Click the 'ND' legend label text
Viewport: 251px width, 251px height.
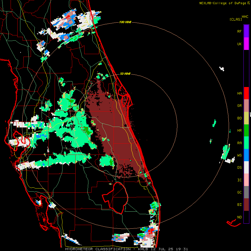tap(239, 217)
